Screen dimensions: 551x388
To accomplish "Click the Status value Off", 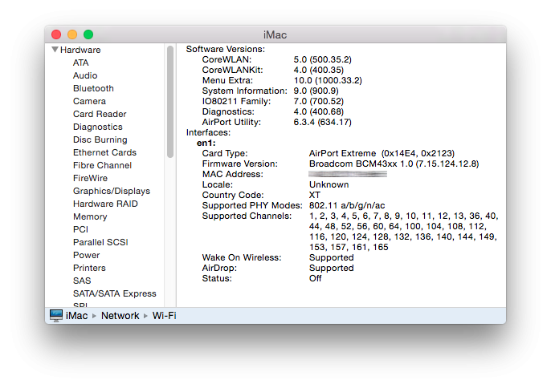I will (315, 278).
